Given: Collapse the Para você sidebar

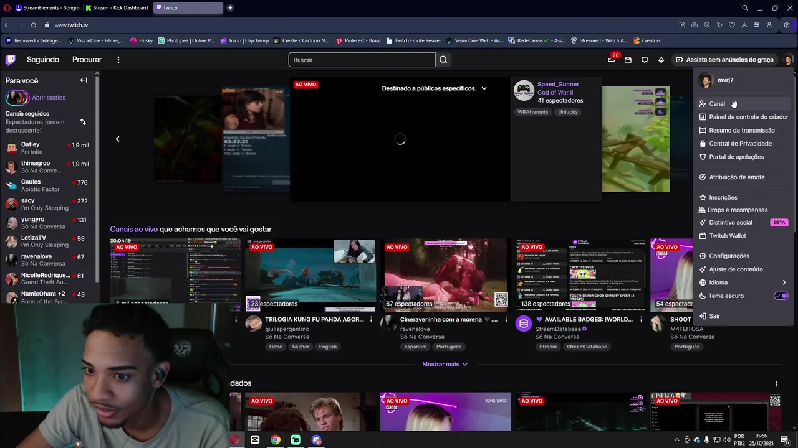Looking at the screenshot, I should 84,80.
